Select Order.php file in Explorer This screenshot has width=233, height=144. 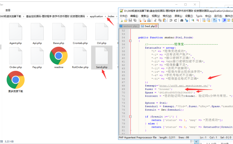click(16, 58)
